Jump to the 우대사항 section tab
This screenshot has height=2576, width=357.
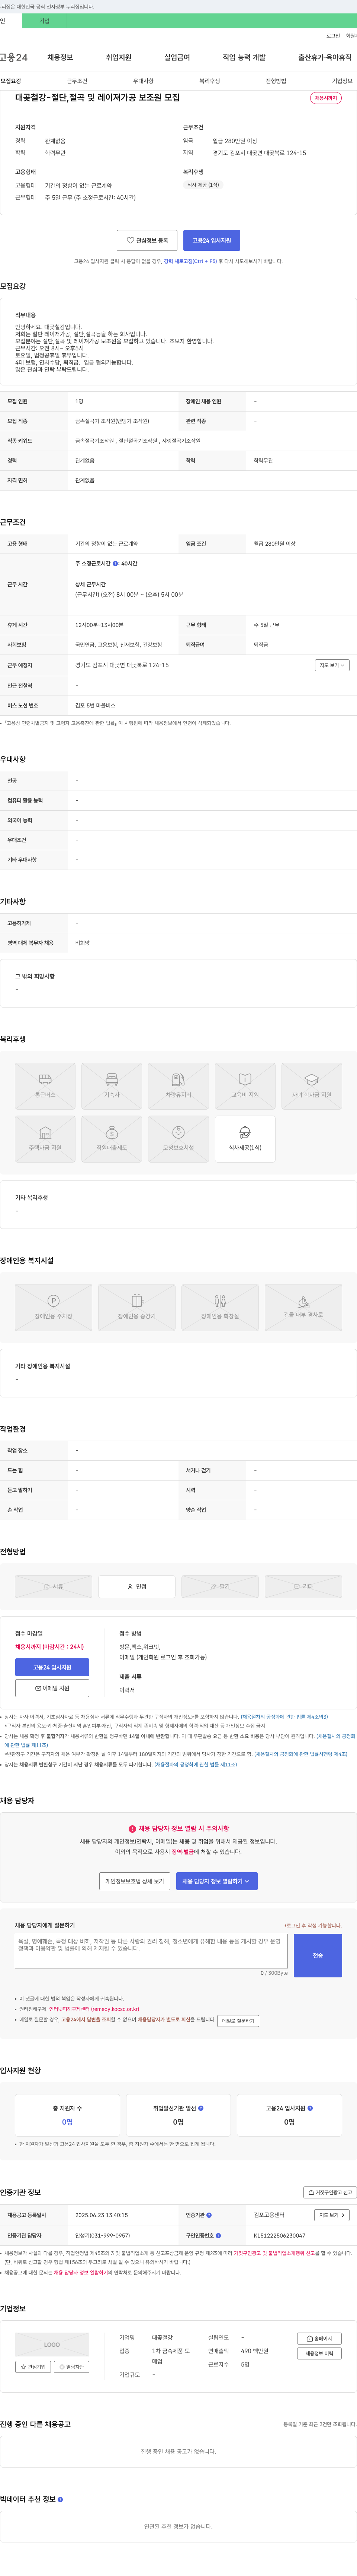click(144, 81)
